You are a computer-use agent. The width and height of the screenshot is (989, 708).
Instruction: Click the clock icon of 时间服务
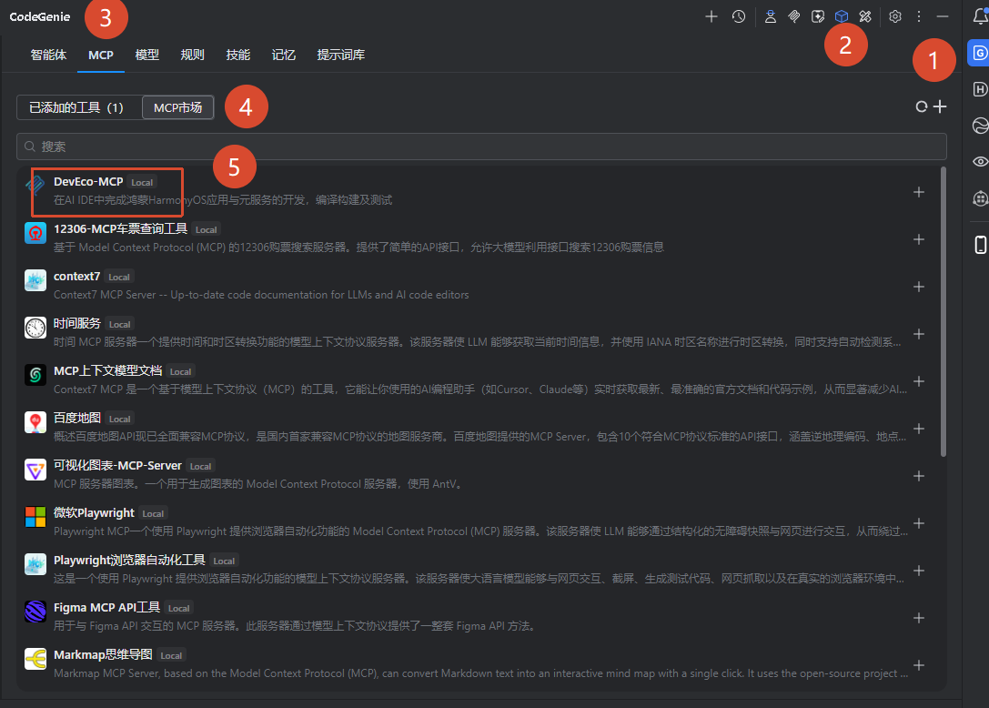35,328
